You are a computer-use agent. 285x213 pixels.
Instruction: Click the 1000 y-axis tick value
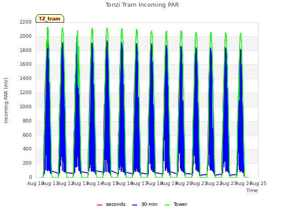click(x=26, y=106)
